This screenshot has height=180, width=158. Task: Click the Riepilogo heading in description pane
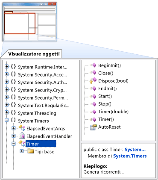95,166
